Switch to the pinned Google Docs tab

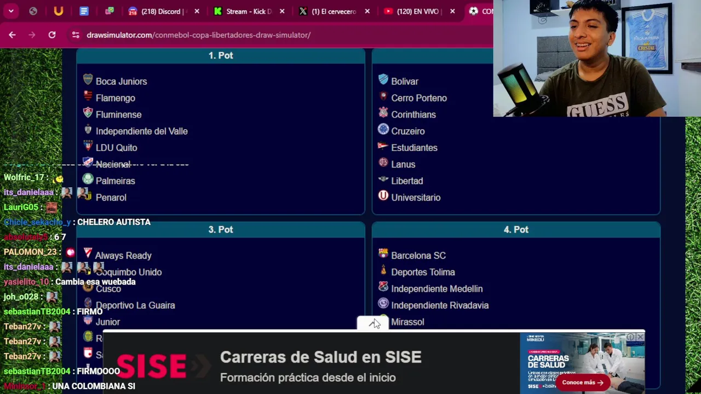click(84, 11)
